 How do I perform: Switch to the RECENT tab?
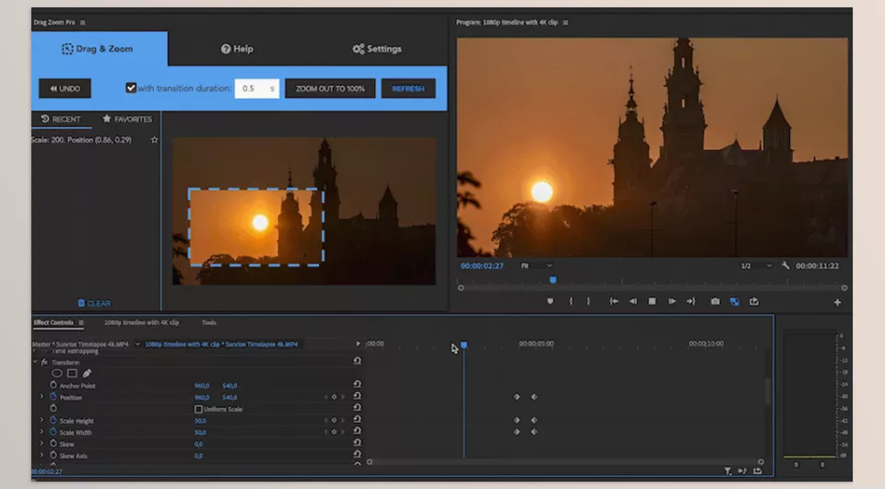point(61,119)
